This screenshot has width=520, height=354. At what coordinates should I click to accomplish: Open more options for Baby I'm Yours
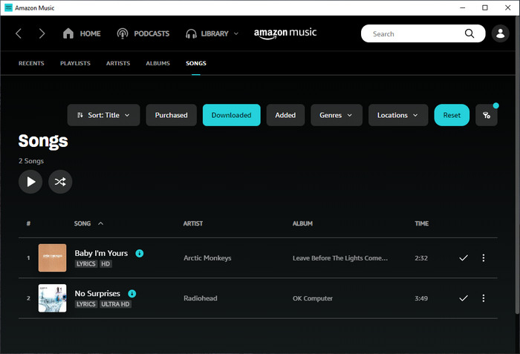tap(483, 258)
